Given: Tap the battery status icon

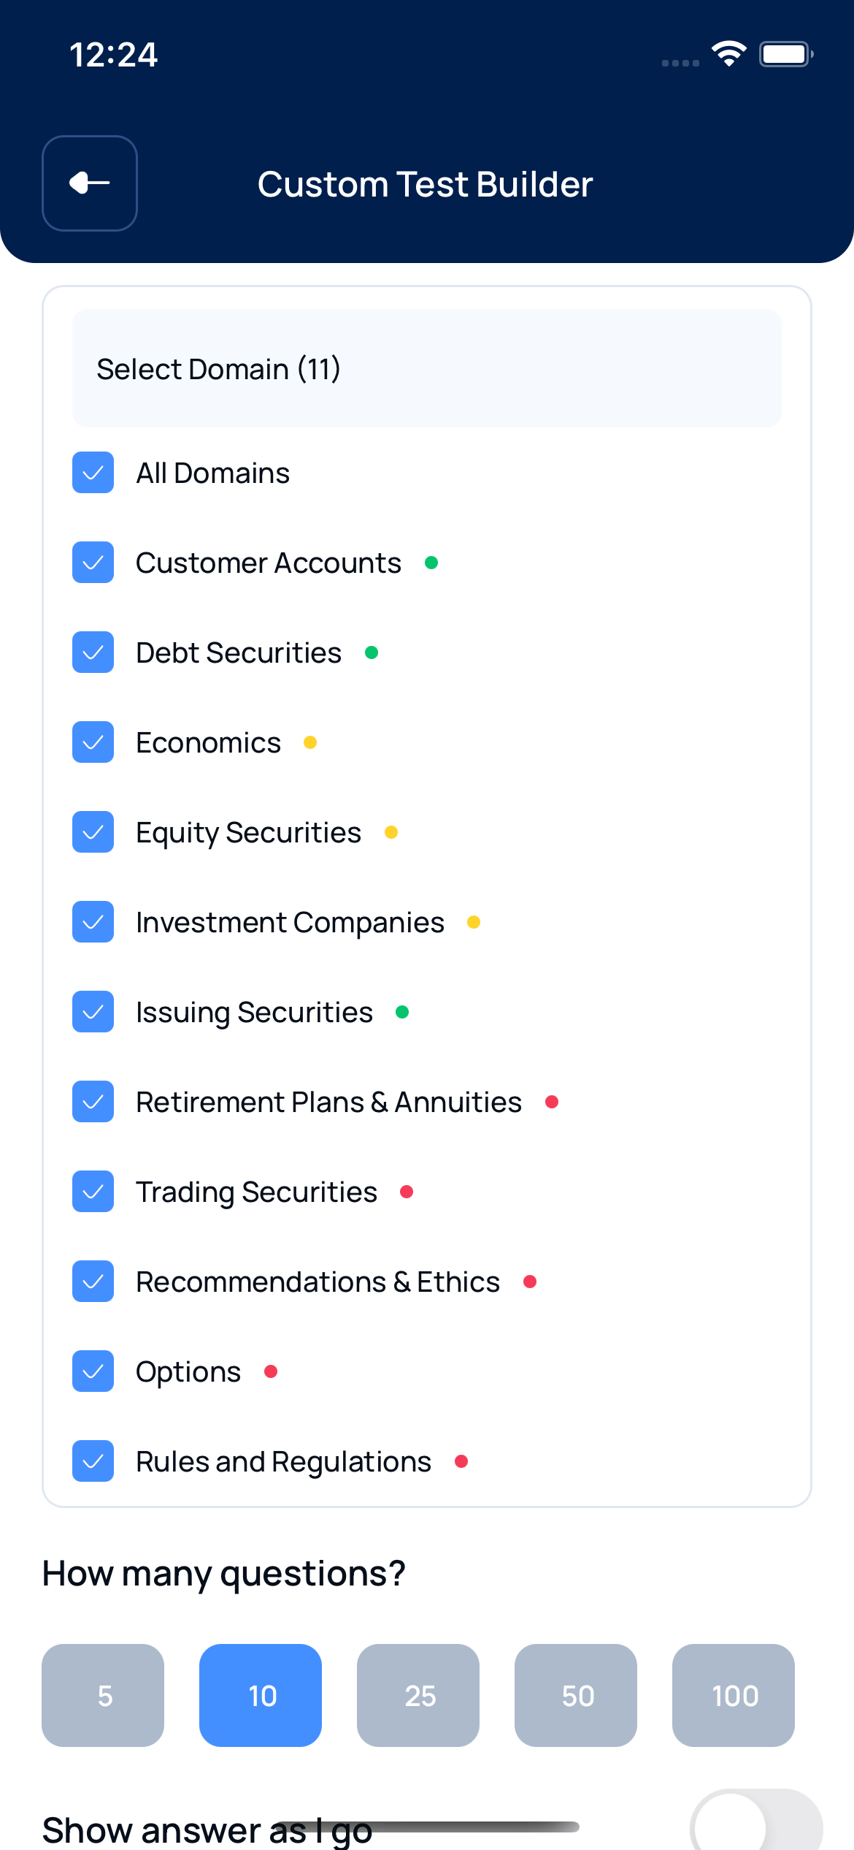Looking at the screenshot, I should 786,54.
